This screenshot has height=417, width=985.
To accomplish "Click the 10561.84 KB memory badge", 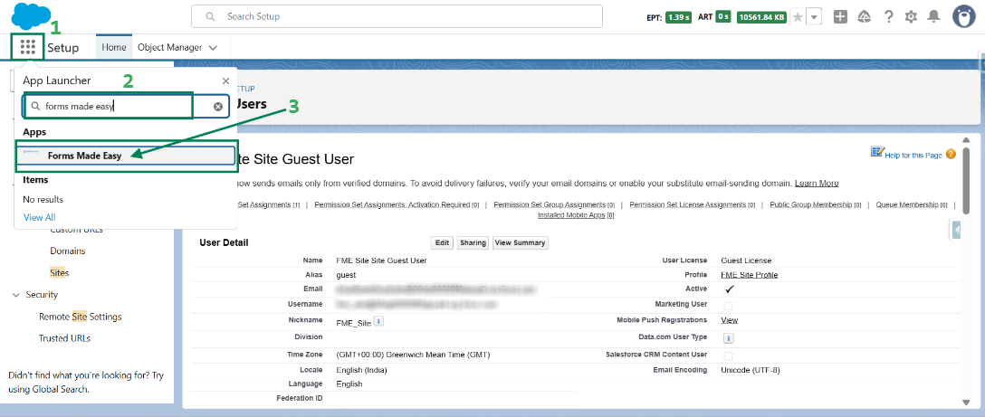I will pos(761,17).
